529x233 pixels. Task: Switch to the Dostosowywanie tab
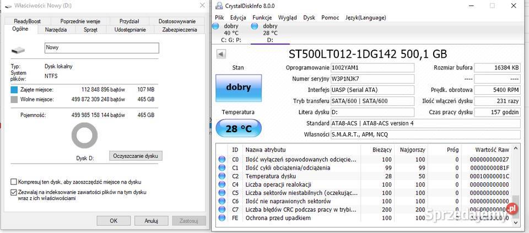click(177, 21)
